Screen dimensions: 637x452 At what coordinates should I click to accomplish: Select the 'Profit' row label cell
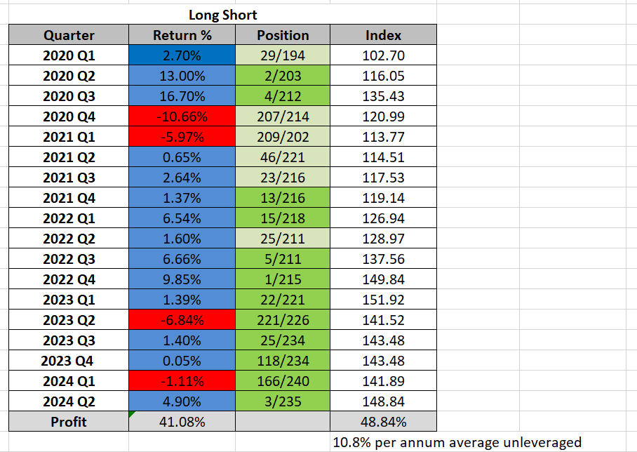(69, 422)
